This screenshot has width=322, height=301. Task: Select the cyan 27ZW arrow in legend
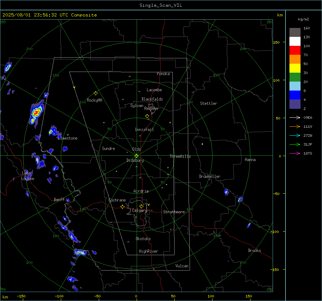295,135
